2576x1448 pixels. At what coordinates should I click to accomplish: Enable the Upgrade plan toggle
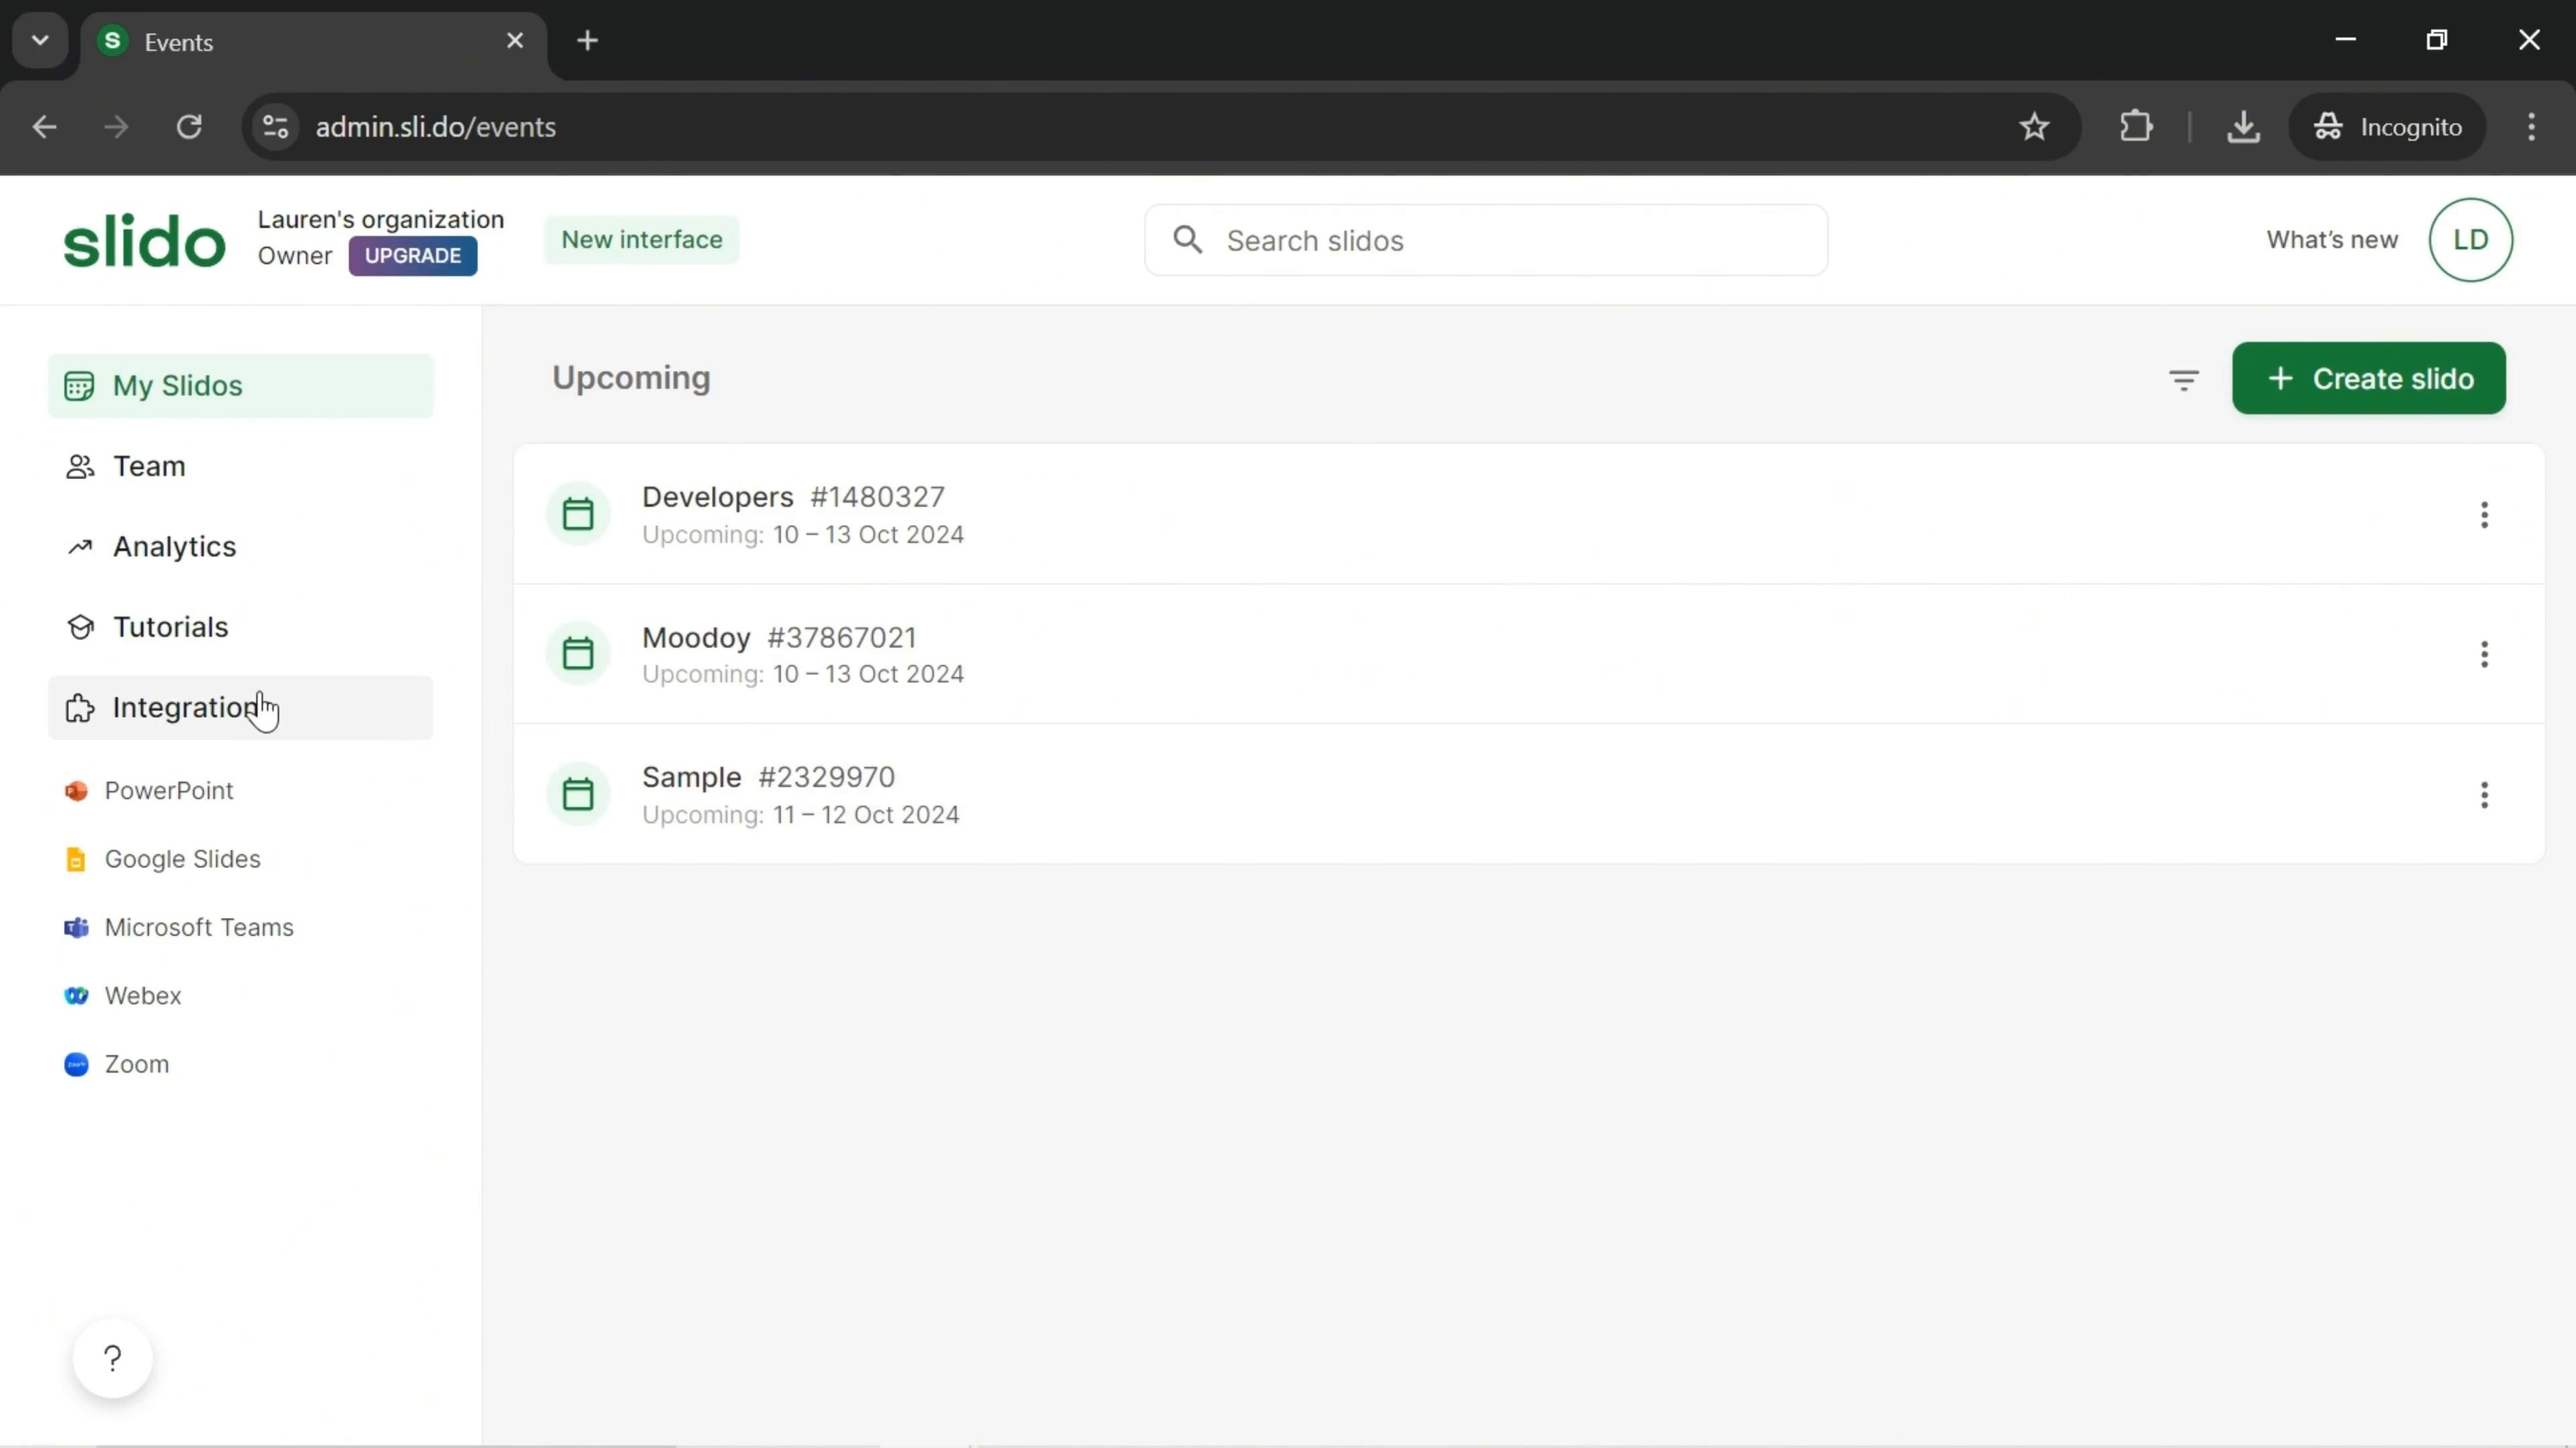[x=414, y=255]
